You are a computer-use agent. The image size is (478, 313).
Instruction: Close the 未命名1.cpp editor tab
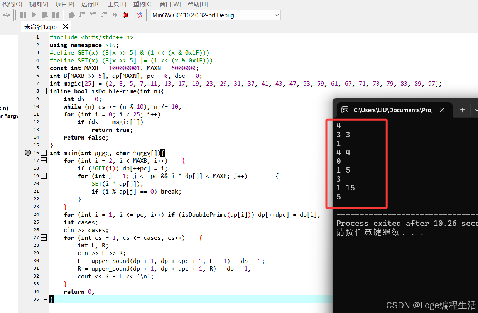(x=66, y=27)
